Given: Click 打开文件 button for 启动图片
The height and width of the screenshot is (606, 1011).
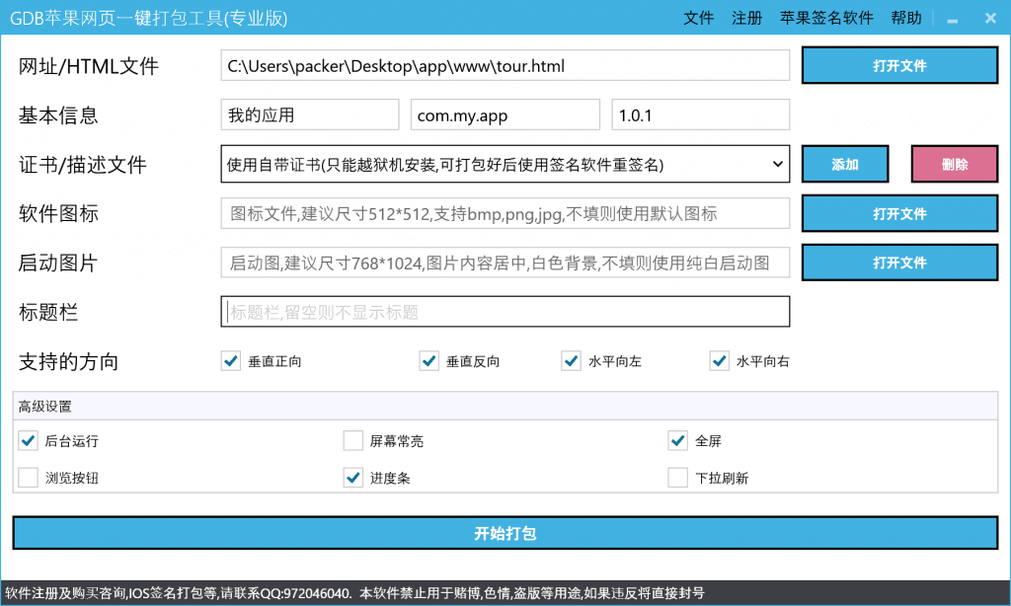Looking at the screenshot, I should 899,263.
